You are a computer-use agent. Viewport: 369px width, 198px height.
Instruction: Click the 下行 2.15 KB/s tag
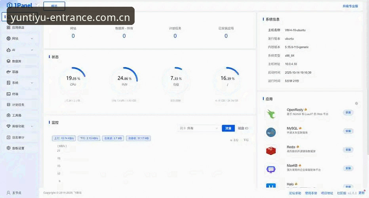tap(89, 138)
